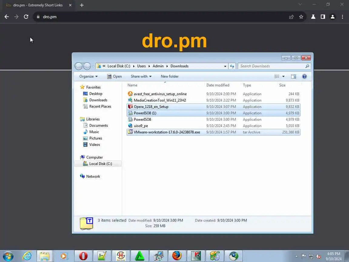The image size is (349, 262).
Task: Open the Organize menu in Explorer
Action: pos(88,76)
